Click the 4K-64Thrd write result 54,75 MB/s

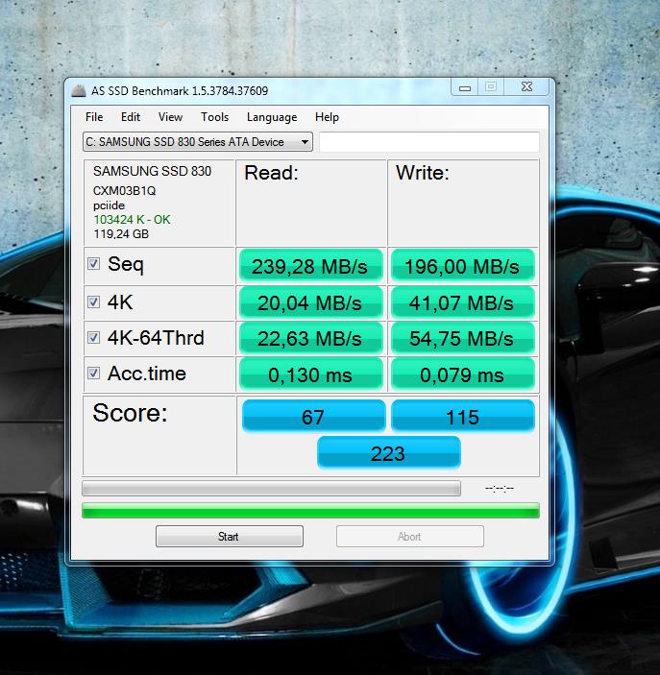[462, 339]
